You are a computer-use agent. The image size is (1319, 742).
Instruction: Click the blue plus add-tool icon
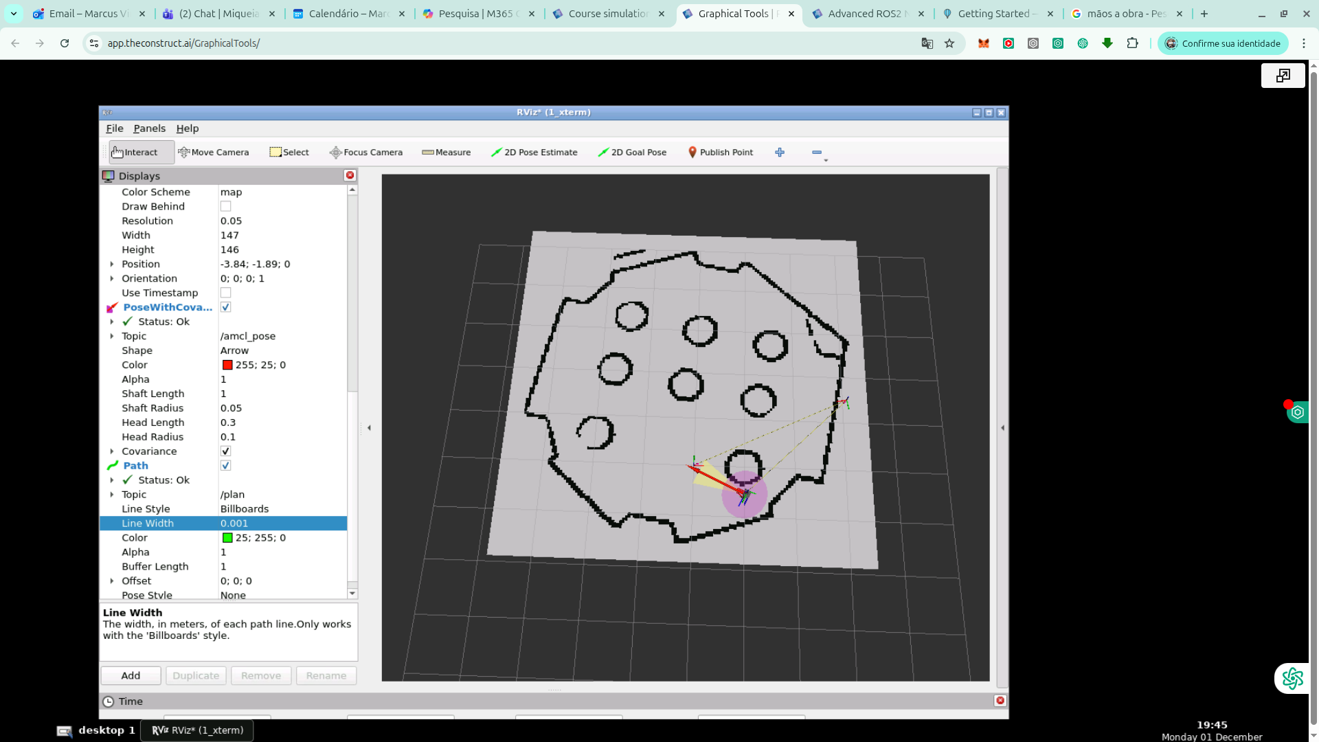[x=780, y=153]
